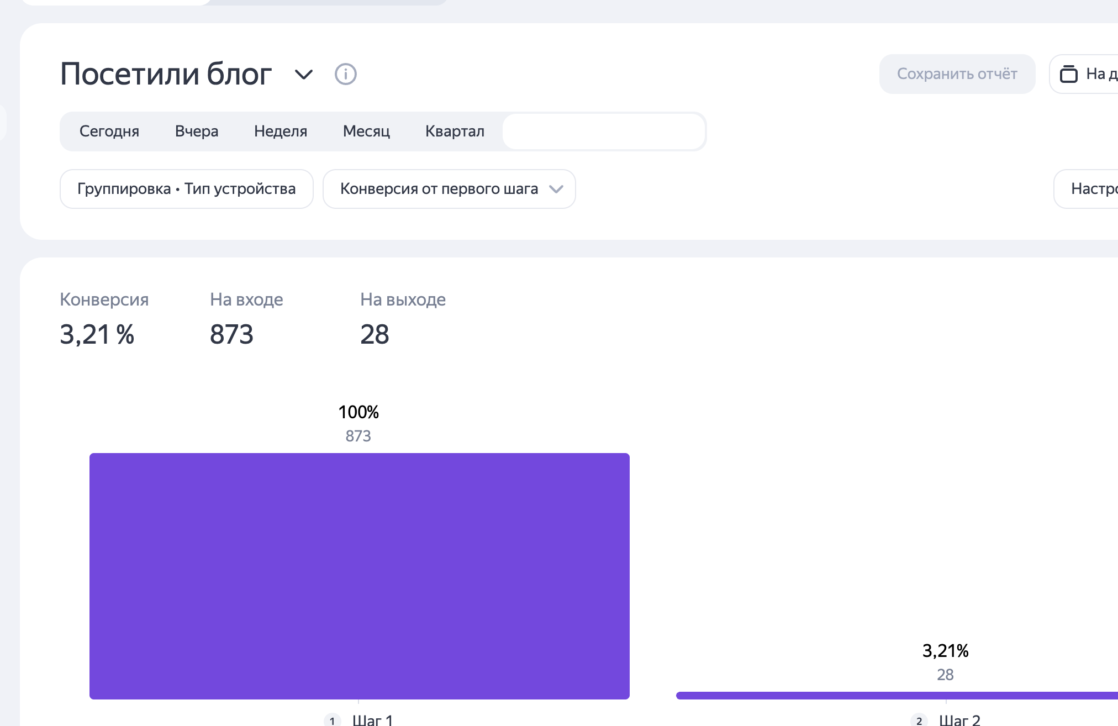
Task: Select the Сегодня period tab
Action: tap(109, 131)
